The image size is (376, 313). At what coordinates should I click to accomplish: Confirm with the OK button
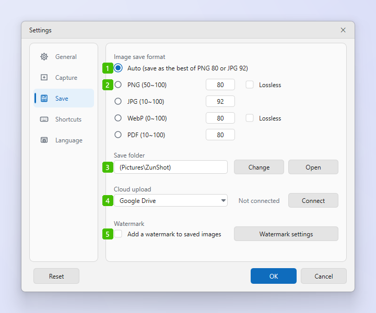click(274, 276)
